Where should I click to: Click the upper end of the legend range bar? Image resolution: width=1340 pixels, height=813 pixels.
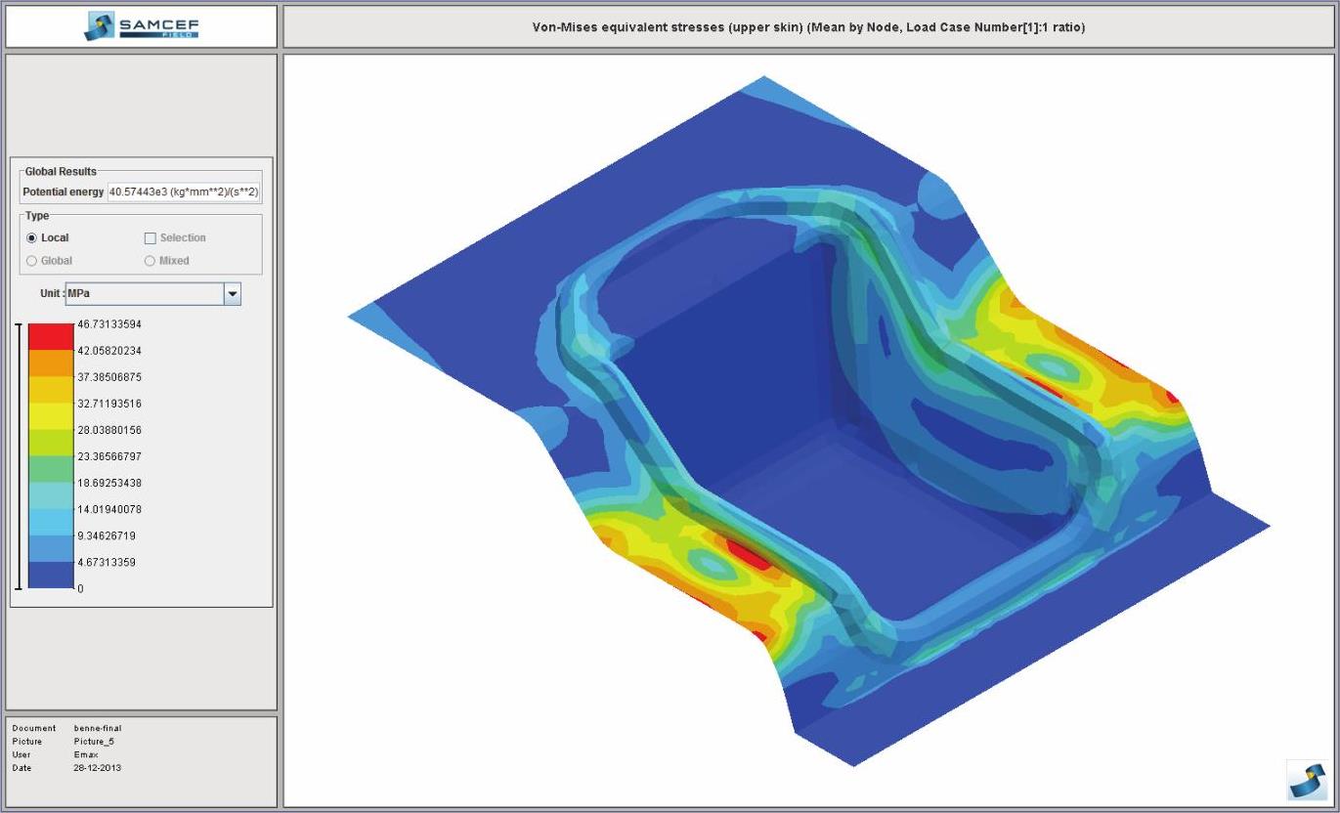(18, 325)
